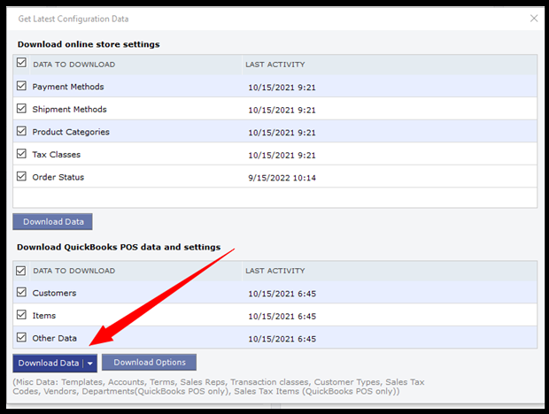Uncheck the Product Categories checkbox
Image resolution: width=549 pixels, height=414 pixels.
point(21,131)
